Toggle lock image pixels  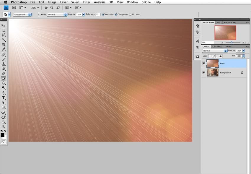213,56
